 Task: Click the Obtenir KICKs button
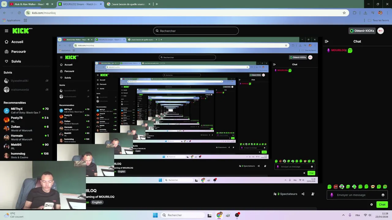(x=362, y=31)
